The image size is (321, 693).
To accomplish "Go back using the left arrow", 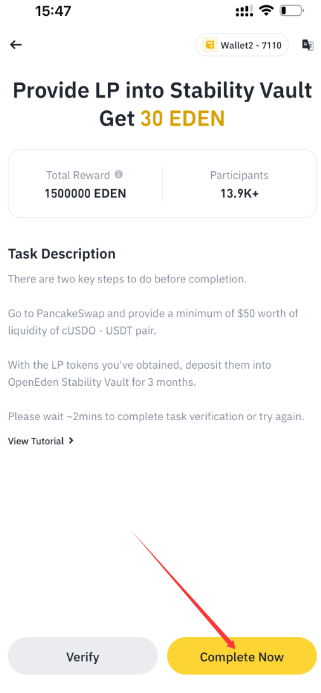I will coord(16,44).
